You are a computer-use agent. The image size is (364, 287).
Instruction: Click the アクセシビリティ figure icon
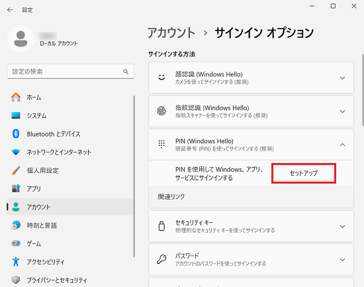[x=16, y=262]
